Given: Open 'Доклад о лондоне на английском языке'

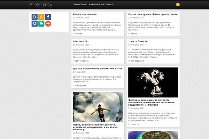Looking at the screenshot, I should [98, 68].
